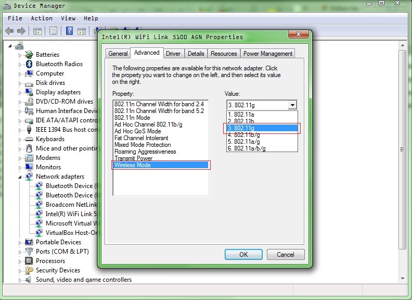The image size is (412, 300).
Task: Open the Value dropdown arrow
Action: click(x=292, y=105)
